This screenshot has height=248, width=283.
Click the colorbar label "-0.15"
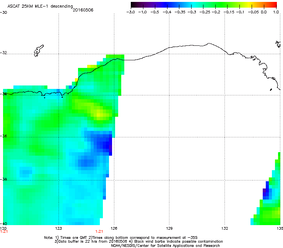229,12
